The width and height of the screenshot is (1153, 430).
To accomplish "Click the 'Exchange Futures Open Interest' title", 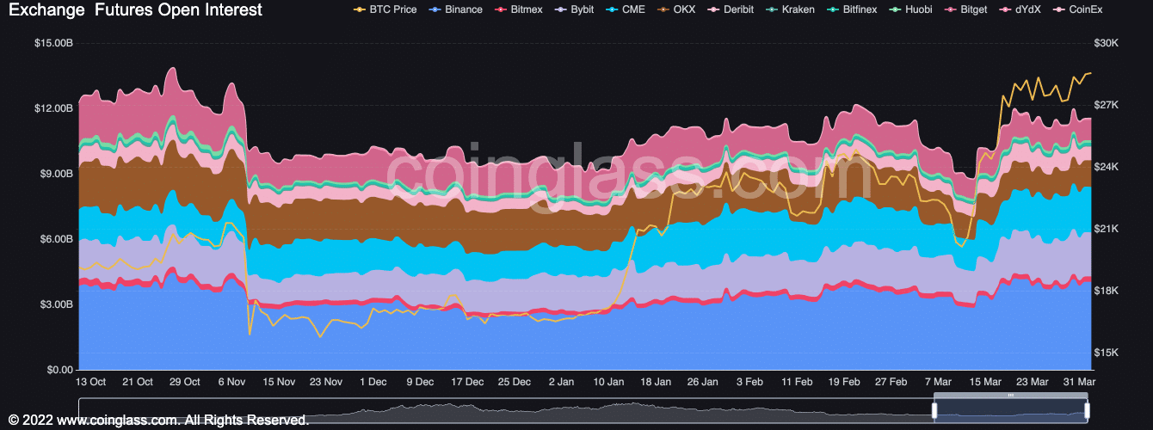I will pos(135,10).
